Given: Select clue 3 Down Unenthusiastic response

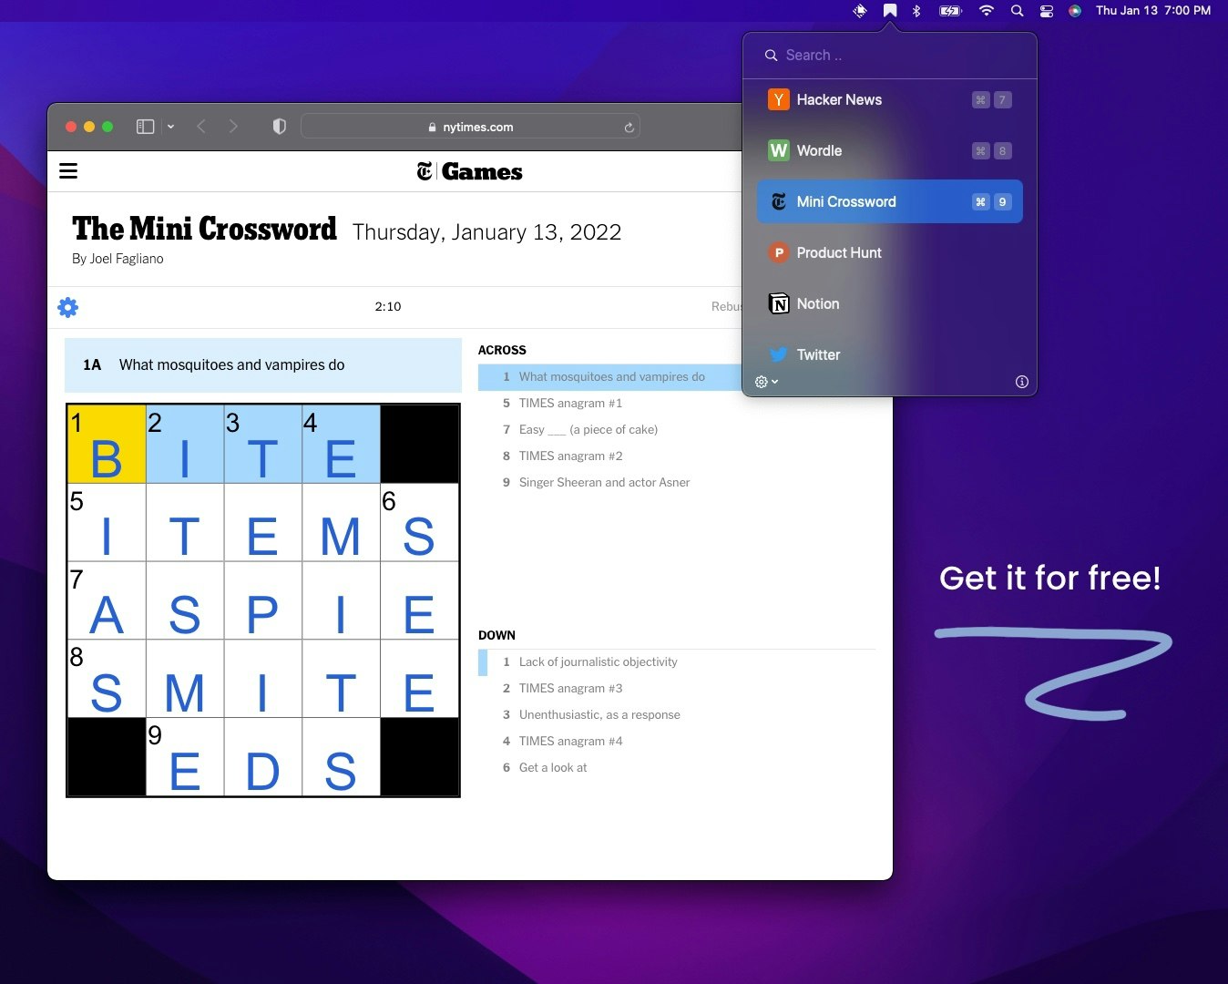Looking at the screenshot, I should [x=676, y=714].
